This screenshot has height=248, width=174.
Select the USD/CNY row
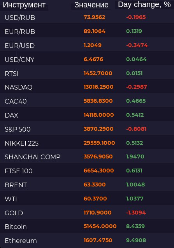87,59
